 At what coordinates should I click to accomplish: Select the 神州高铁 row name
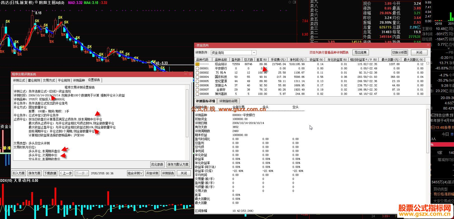click(221, 94)
